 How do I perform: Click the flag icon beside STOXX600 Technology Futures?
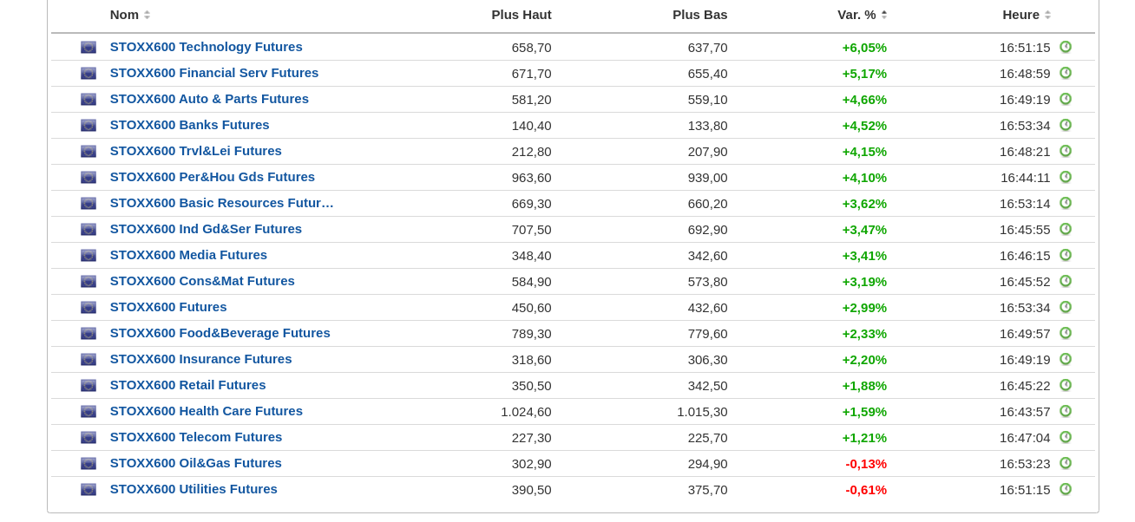[89, 48]
